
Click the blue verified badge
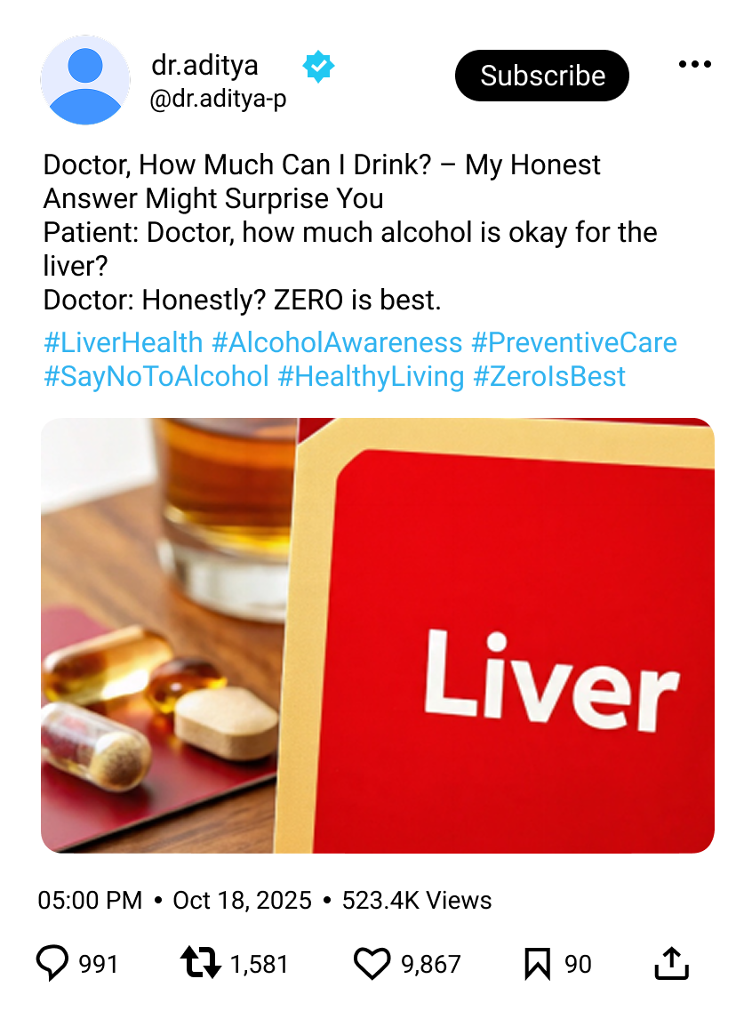coord(318,66)
